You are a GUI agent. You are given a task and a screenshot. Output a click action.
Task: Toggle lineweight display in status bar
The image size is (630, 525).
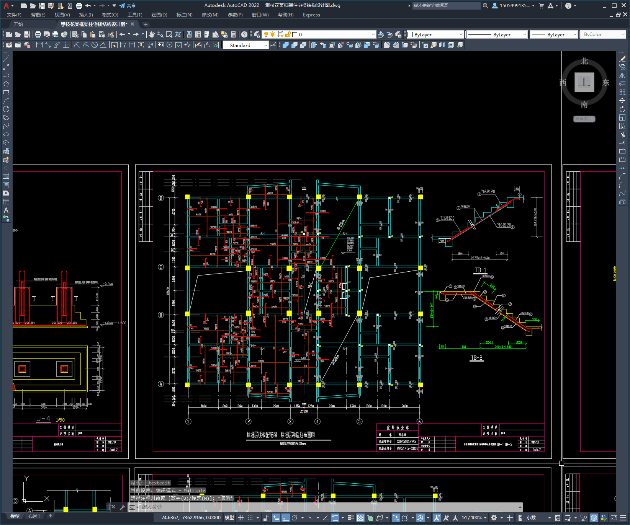[350, 518]
